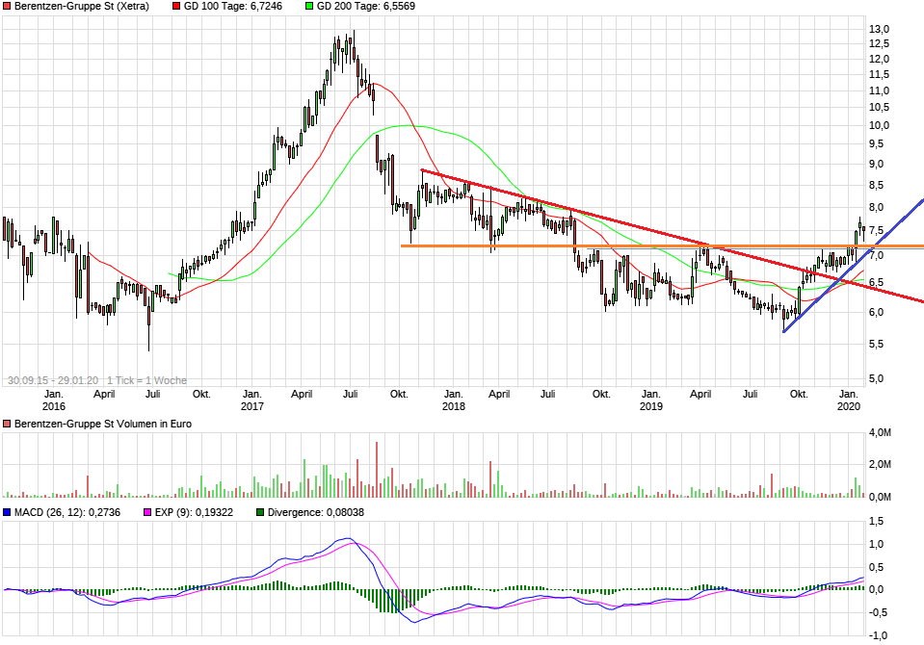Click the thick red descending trend line
924x645 pixels.
(x=673, y=236)
